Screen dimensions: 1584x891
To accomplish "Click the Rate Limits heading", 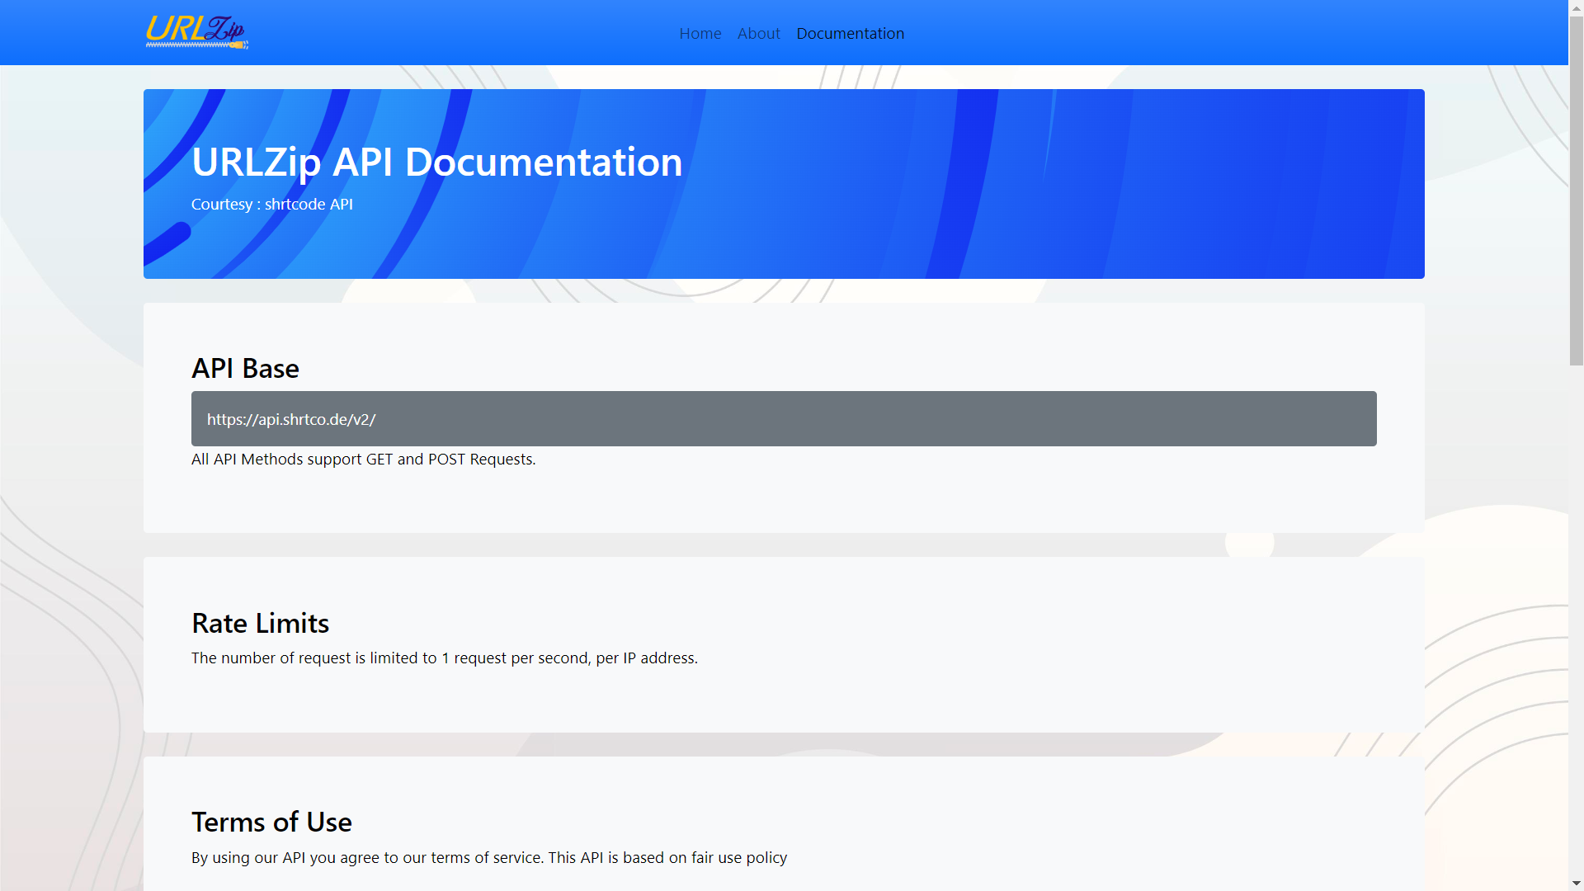I will point(260,624).
